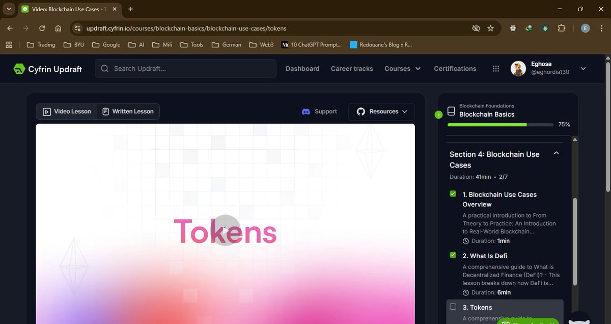This screenshot has height=324, width=611.
Task: Open the BYU bookmark folder
Action: coord(74,45)
